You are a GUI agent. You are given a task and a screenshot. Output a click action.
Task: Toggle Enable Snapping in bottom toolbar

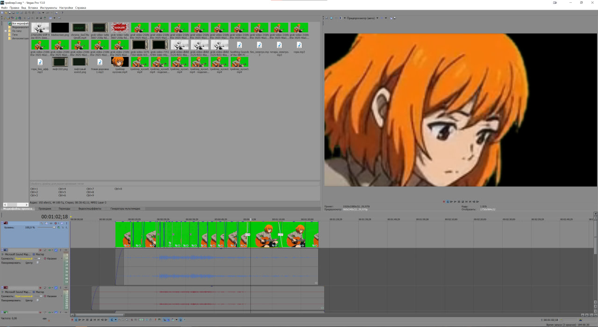(164, 320)
